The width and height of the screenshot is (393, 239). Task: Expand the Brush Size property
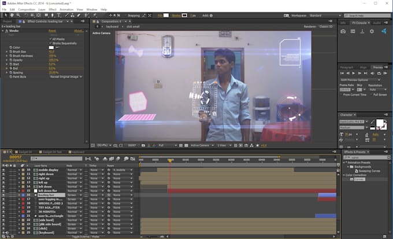point(7,52)
